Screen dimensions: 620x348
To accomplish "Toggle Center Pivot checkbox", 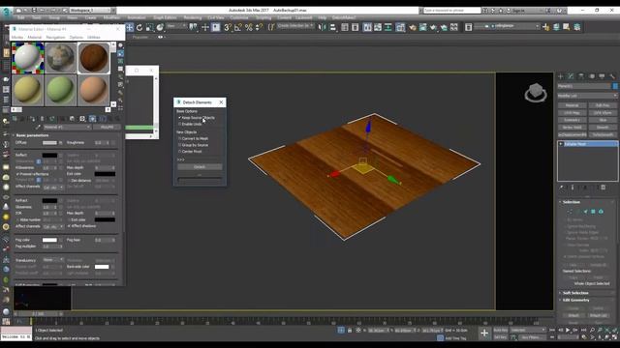I will click(x=179, y=151).
